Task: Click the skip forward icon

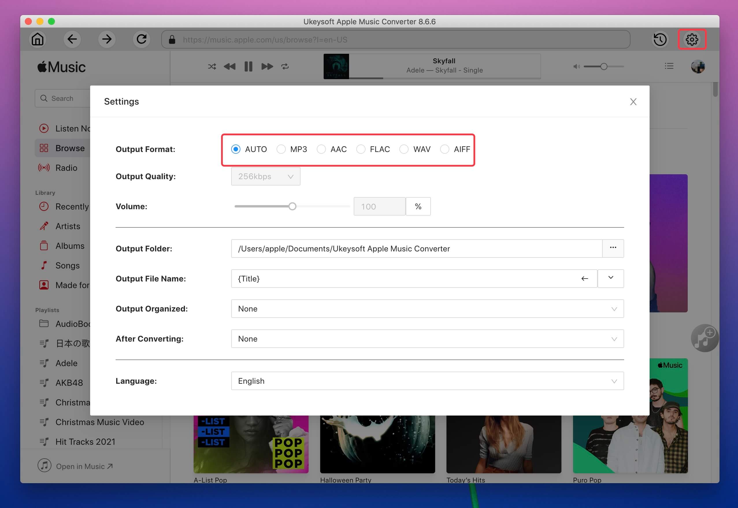Action: point(266,67)
